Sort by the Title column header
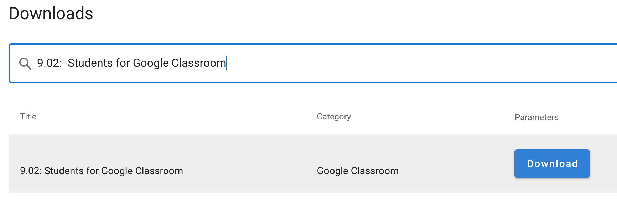 [x=28, y=117]
